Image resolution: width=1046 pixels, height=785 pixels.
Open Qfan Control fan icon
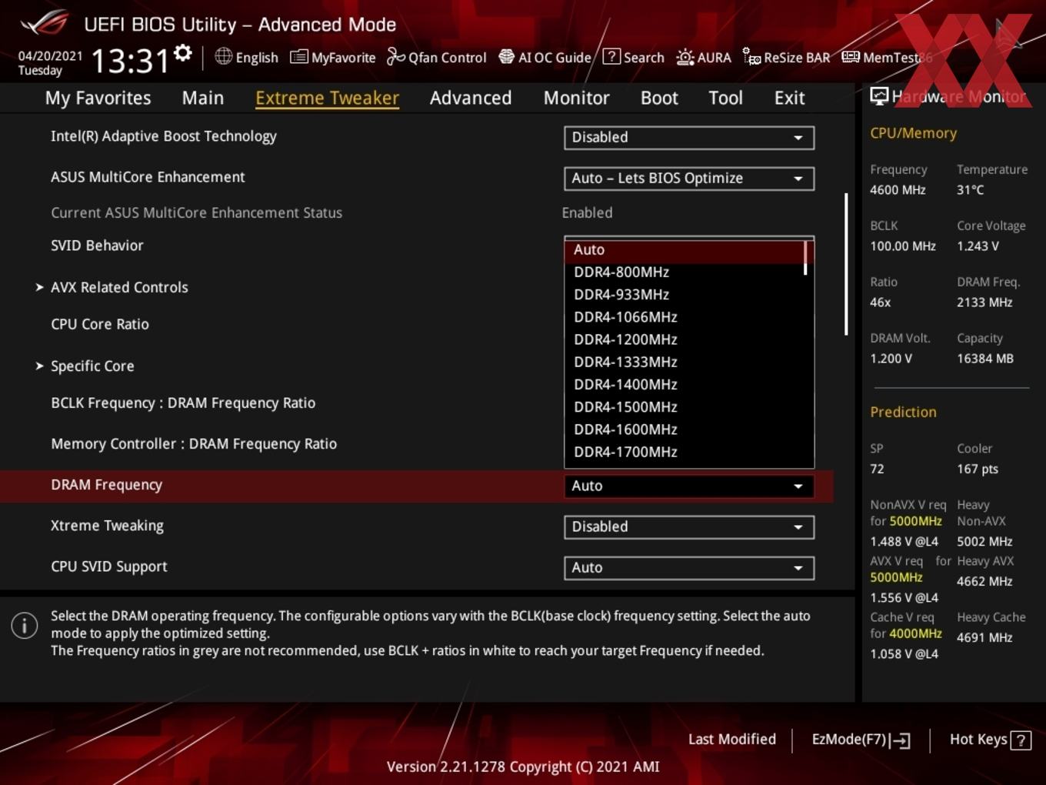(395, 56)
